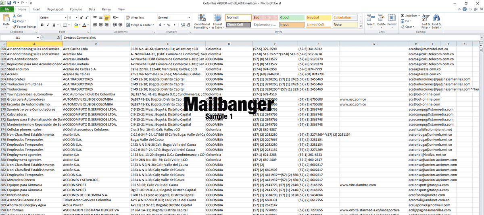Undo the last action
The height and width of the screenshot is (215, 484).
[x=15, y=3]
